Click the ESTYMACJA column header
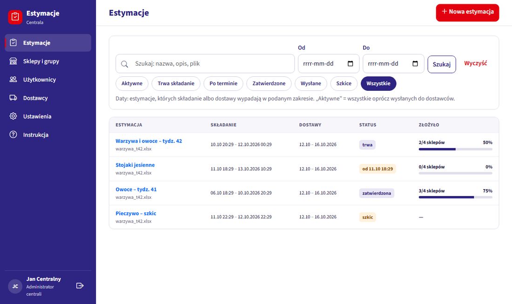Screen dimensions: 512x304 pos(128,125)
